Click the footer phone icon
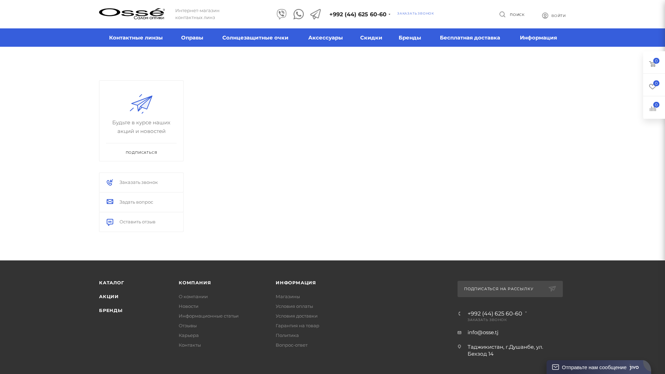Viewport: 665px width, 374px height. click(x=460, y=314)
